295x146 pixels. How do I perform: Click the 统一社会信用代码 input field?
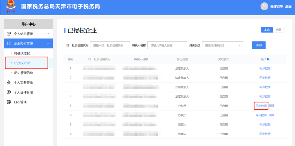tap(110, 45)
